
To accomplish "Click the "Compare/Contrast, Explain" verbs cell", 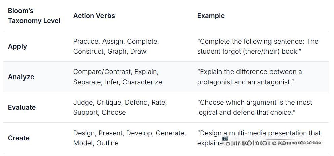I will (117, 77).
